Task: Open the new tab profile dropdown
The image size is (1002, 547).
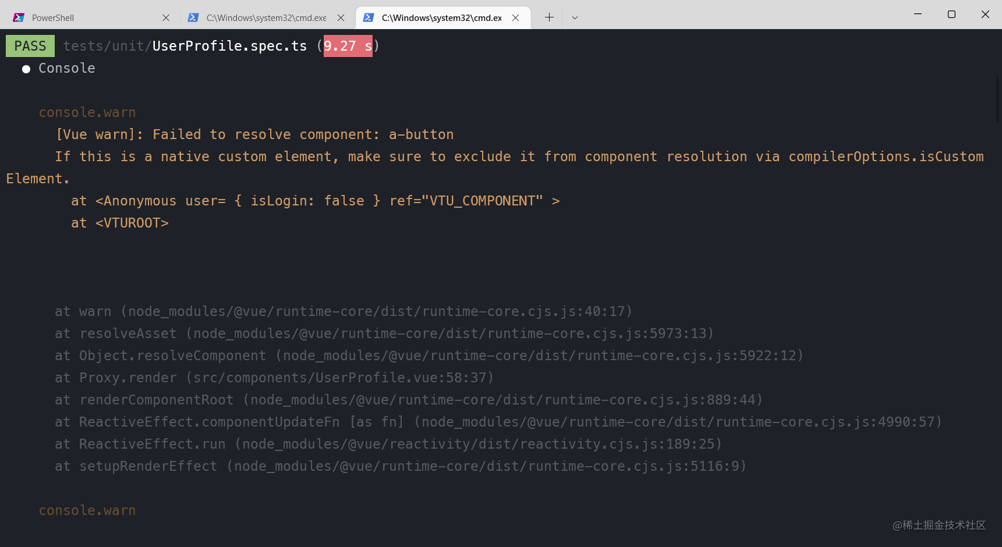Action: point(575,17)
